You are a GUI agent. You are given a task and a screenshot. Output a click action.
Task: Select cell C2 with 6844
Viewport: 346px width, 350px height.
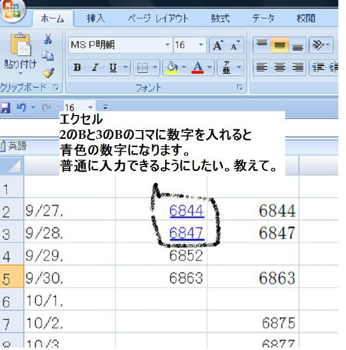coord(253,209)
